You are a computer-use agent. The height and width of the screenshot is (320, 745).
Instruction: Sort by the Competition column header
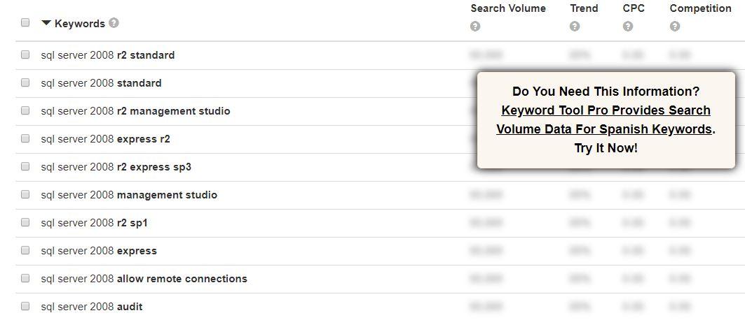(700, 8)
